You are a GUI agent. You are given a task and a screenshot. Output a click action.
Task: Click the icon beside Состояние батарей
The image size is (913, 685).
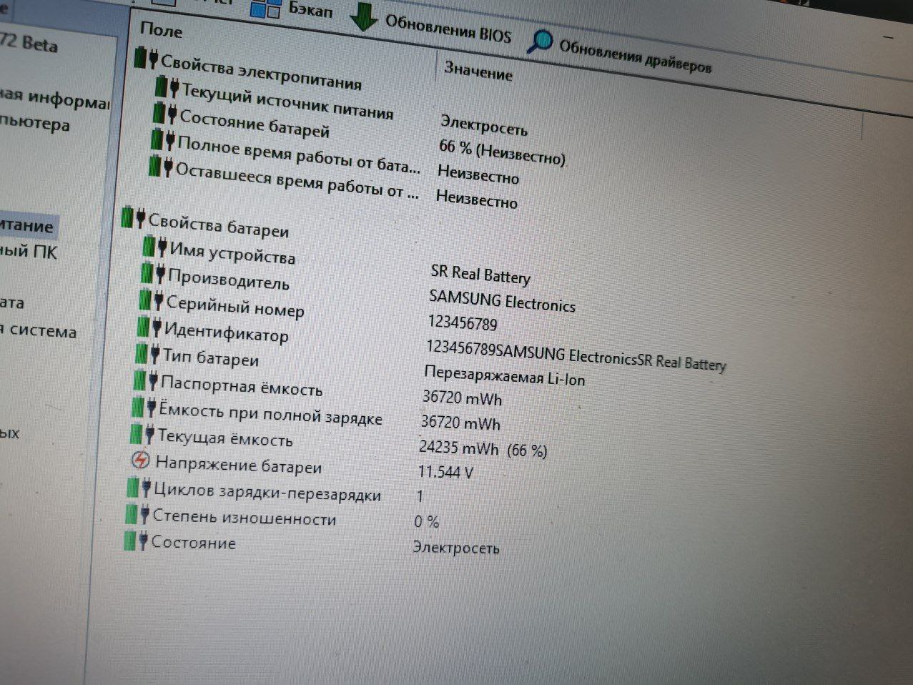click(x=165, y=113)
